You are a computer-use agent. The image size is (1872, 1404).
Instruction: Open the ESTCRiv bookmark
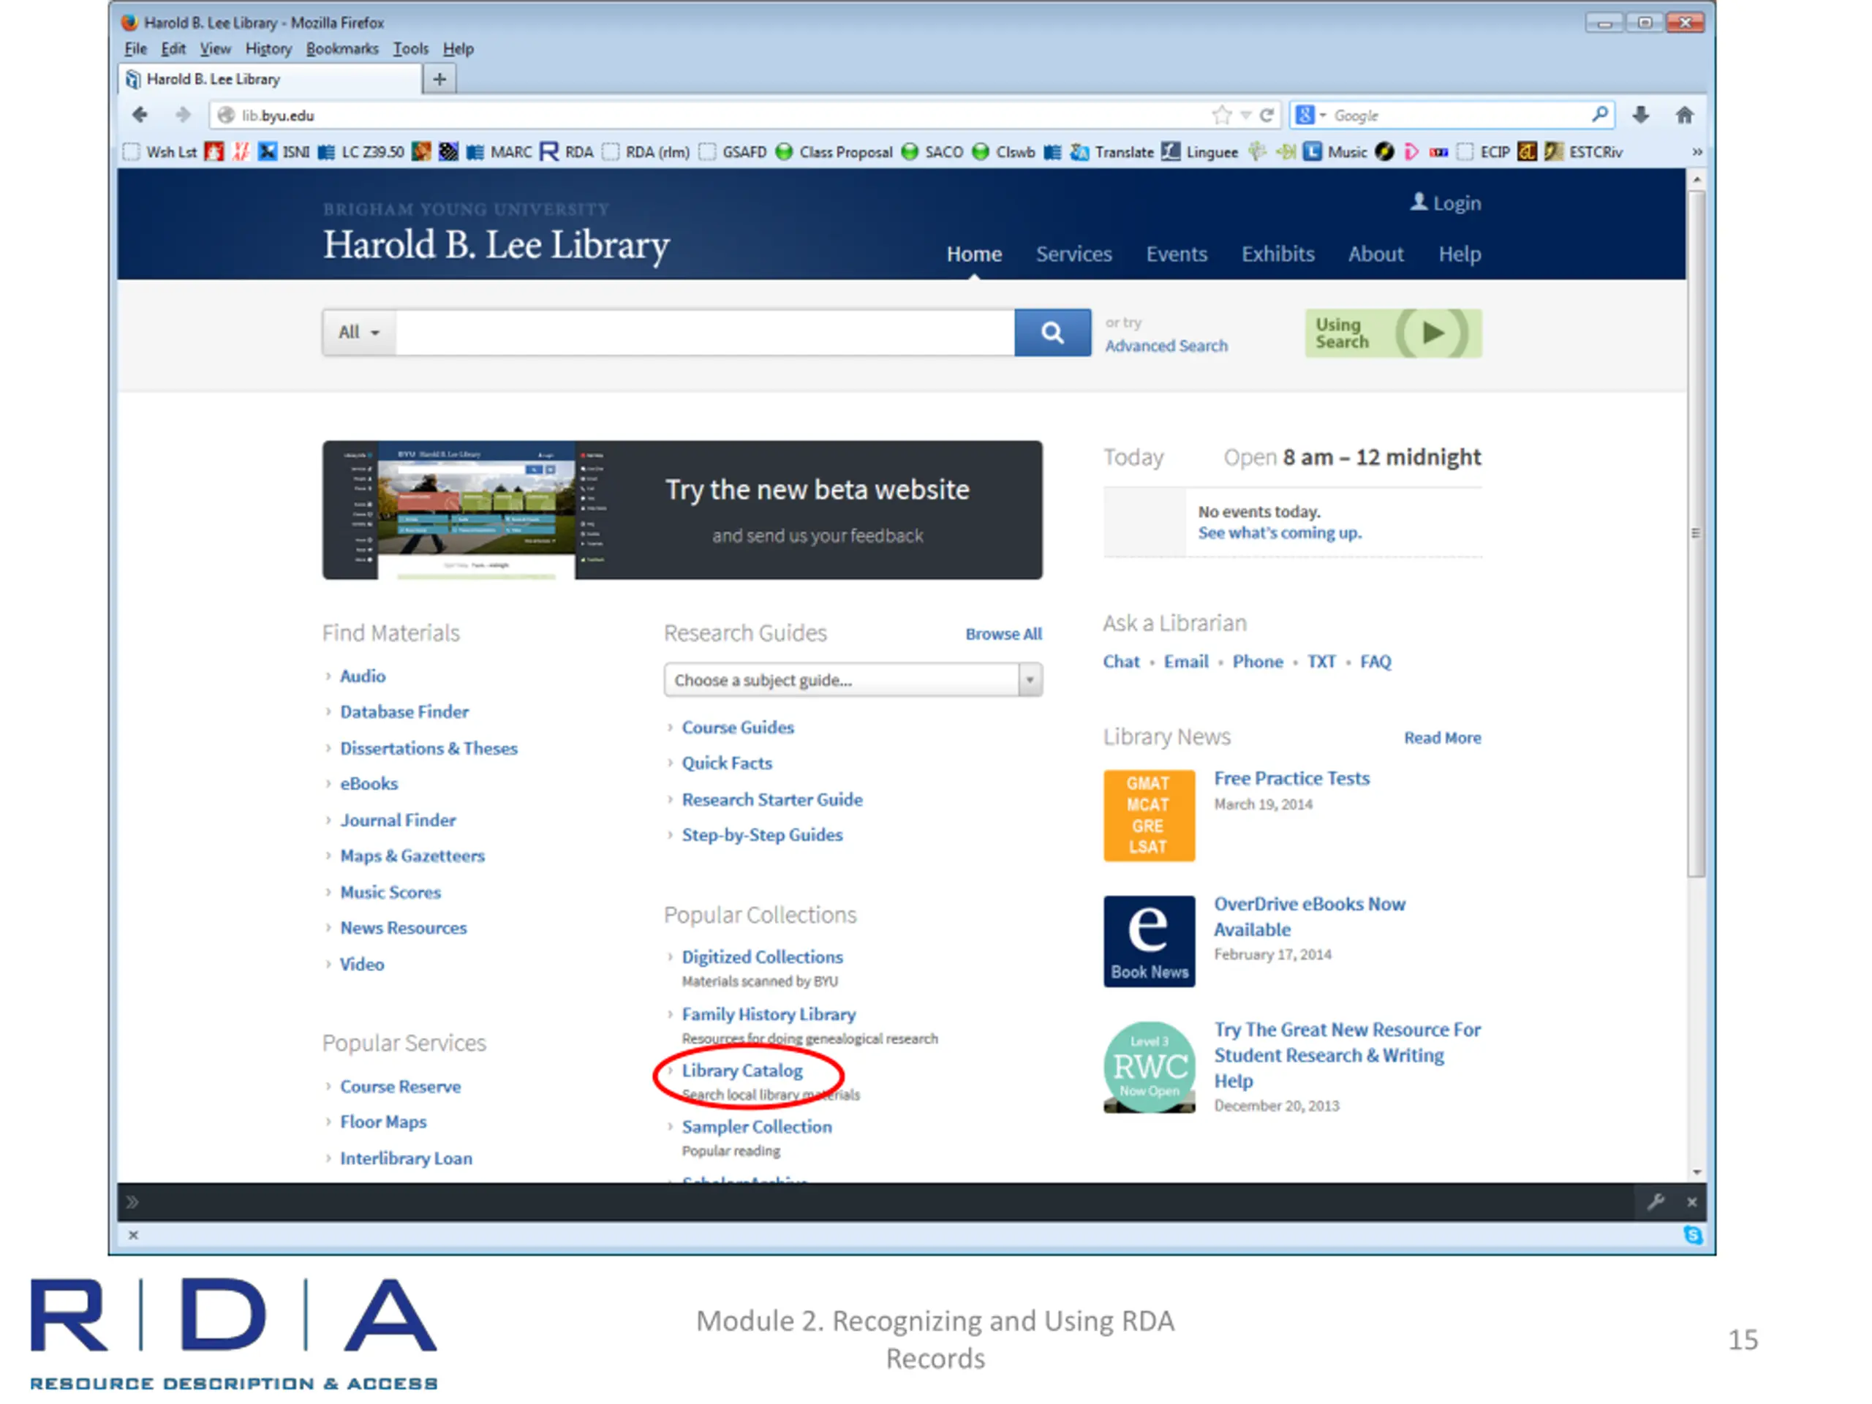pyautogui.click(x=1585, y=152)
